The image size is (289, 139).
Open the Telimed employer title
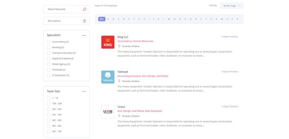[x=123, y=72]
